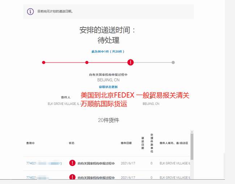The height and width of the screenshot is (184, 235).
Task: Click second row processed pieces value 0
Action: click(x=151, y=177)
